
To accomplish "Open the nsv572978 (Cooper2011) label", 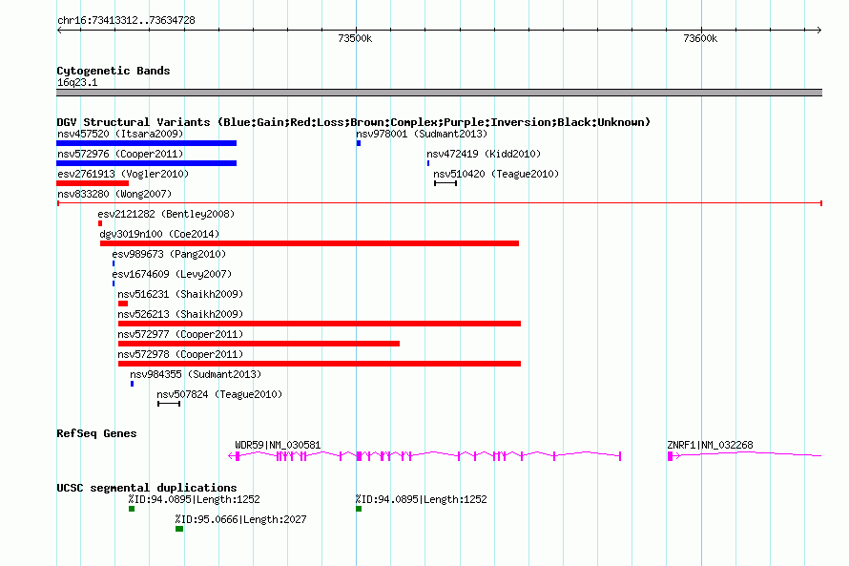I will coord(180,354).
